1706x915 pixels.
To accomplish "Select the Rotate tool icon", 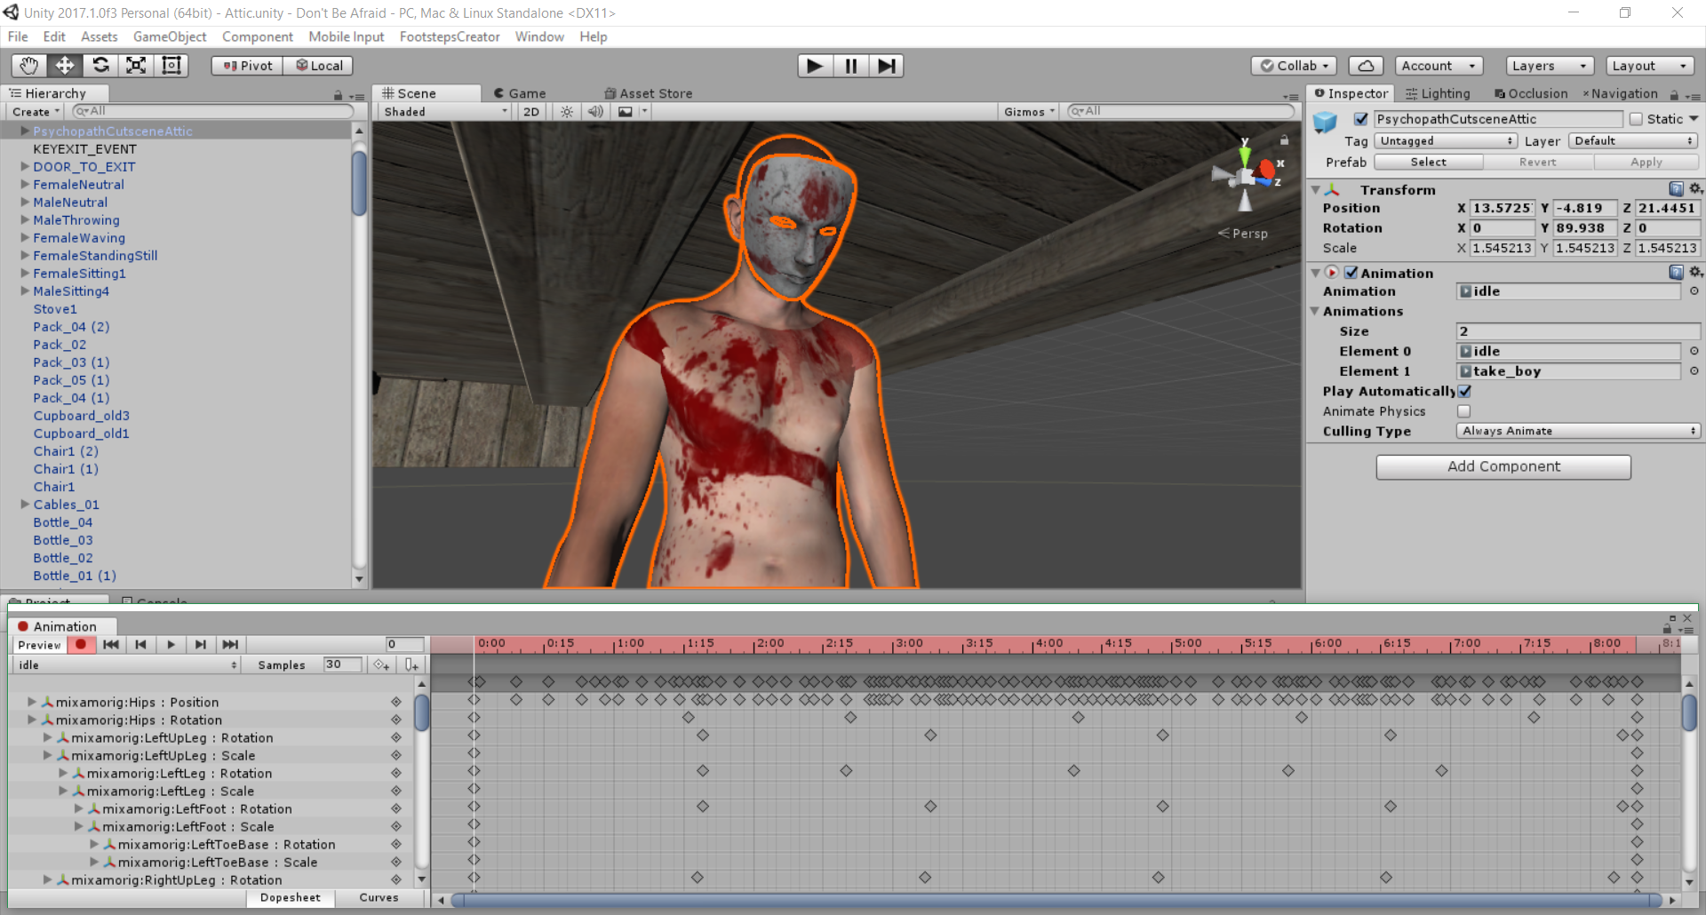I will (100, 66).
